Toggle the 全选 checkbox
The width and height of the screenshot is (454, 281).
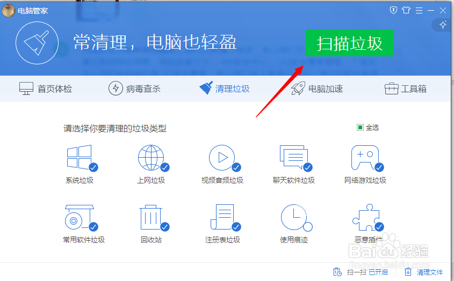[x=360, y=127]
